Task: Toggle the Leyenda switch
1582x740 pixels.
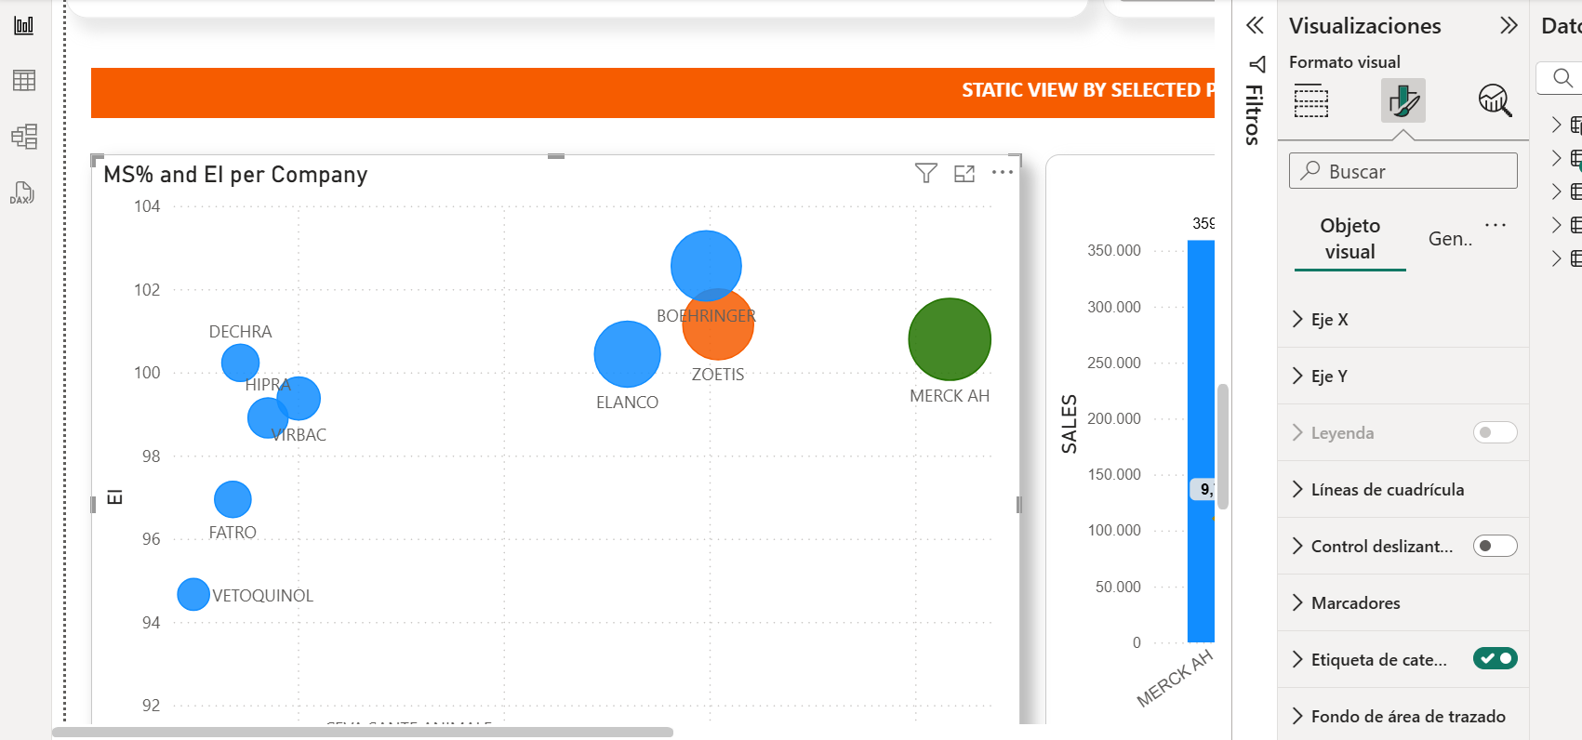Action: (x=1496, y=432)
